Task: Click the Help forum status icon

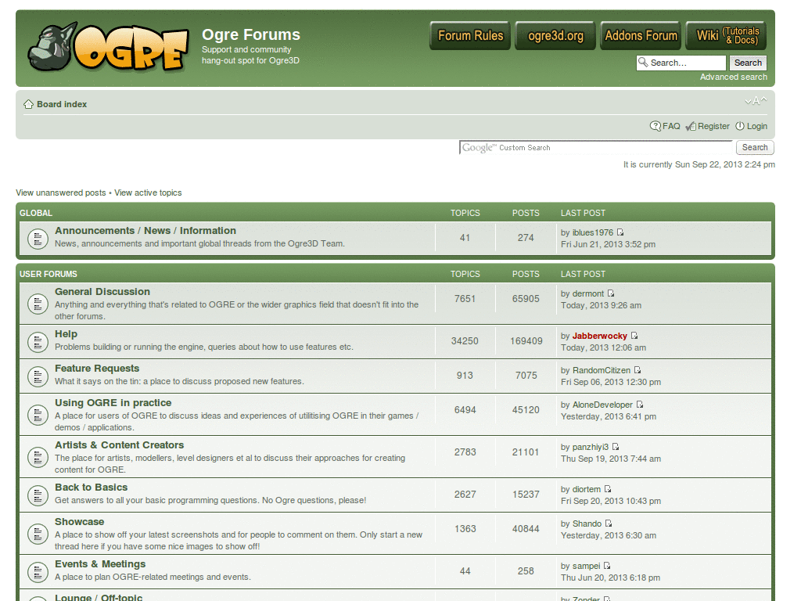Action: click(38, 342)
